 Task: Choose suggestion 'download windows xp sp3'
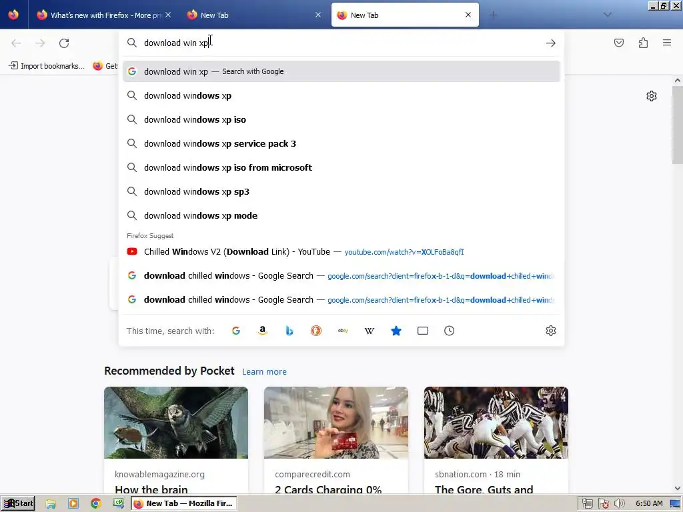[x=341, y=191]
